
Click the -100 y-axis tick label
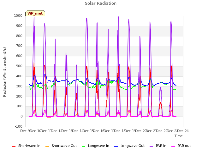(x=19, y=126)
